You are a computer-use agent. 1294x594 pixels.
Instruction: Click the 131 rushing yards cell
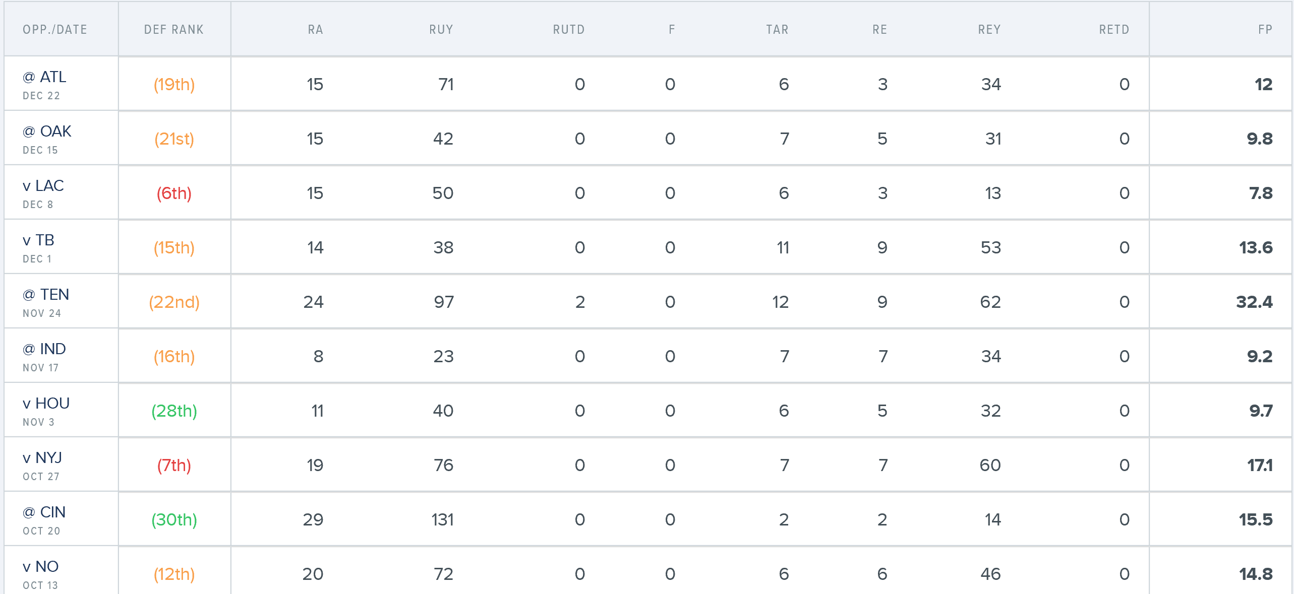[443, 520]
